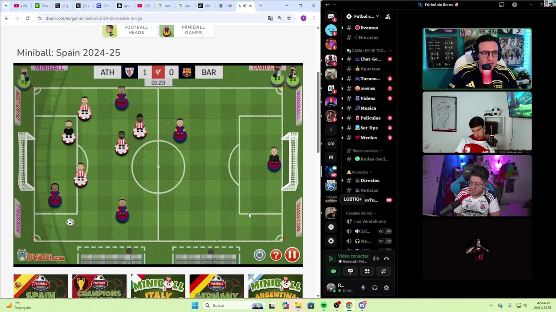
Task: Disconnect from voice call hang-up icon
Action: tap(386, 259)
